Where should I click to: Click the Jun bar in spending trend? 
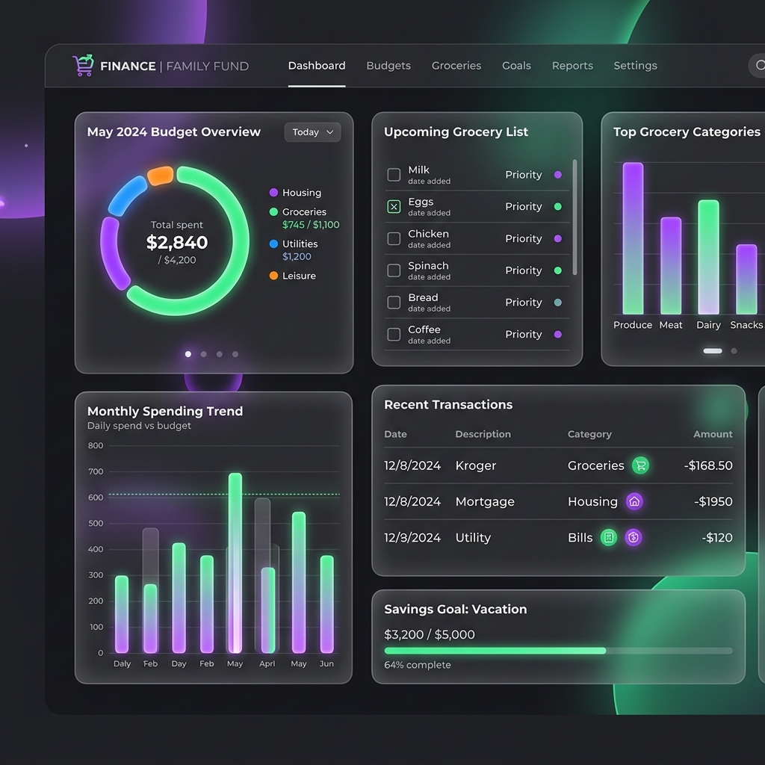(327, 604)
